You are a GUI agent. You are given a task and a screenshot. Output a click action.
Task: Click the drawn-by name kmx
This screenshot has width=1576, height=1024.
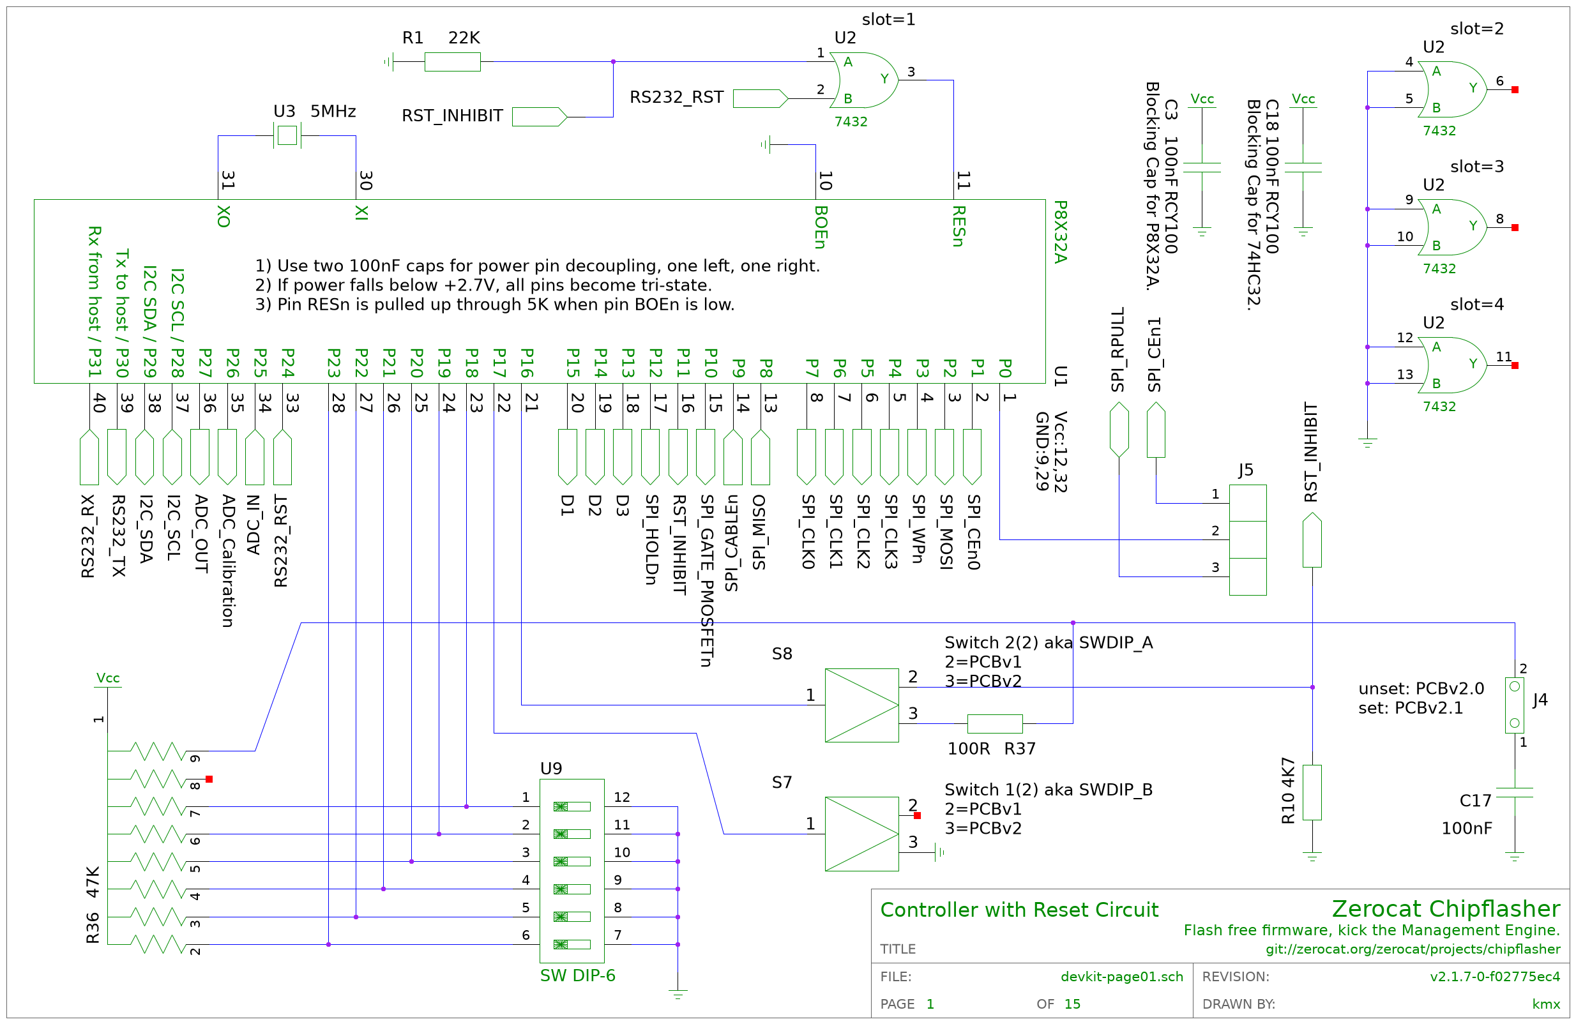click(x=1546, y=1004)
